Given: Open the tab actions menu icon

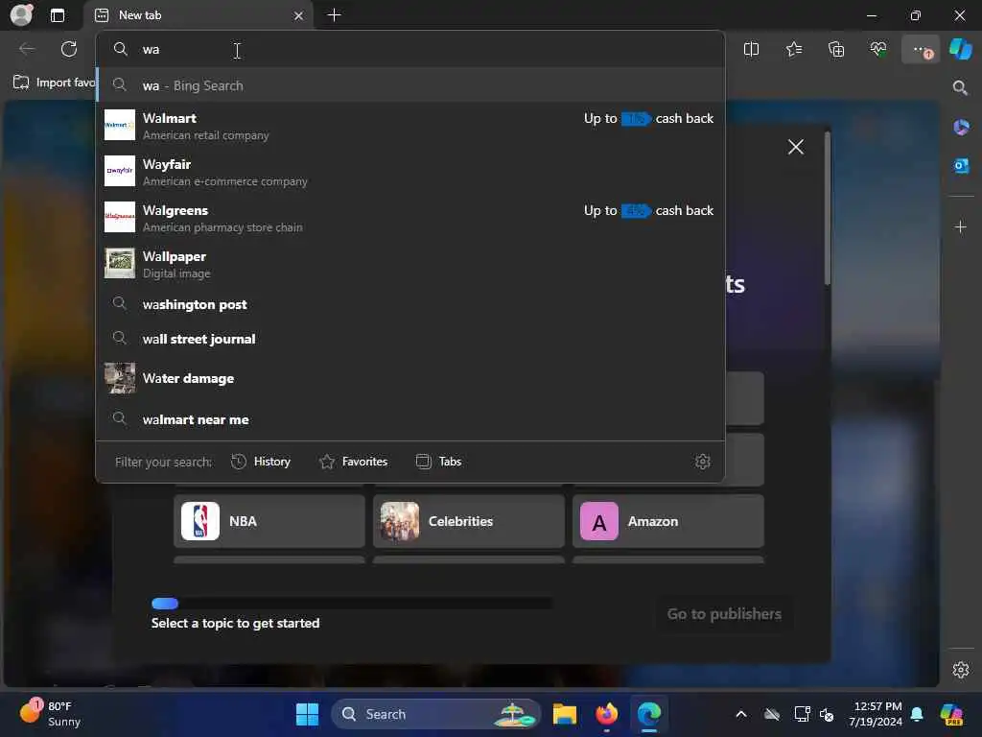Looking at the screenshot, I should [58, 15].
